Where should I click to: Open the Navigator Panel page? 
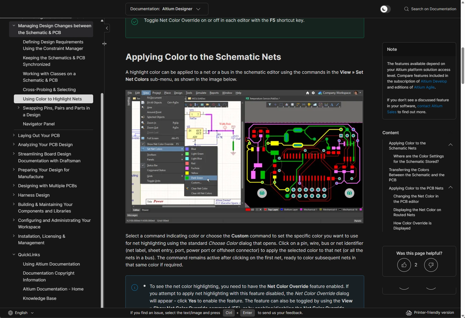39,124
